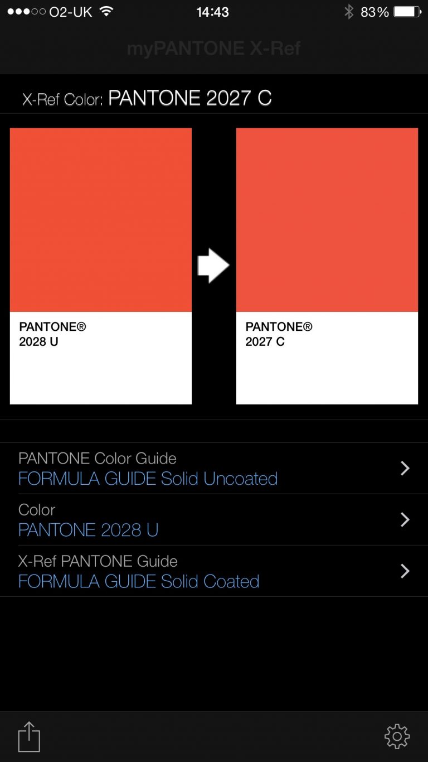Image resolution: width=428 pixels, height=762 pixels.
Task: Choose FORMULA GUIDE Solid Coated link
Action: coord(139,581)
